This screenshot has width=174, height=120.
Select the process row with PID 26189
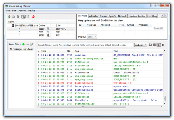(x=41, y=29)
